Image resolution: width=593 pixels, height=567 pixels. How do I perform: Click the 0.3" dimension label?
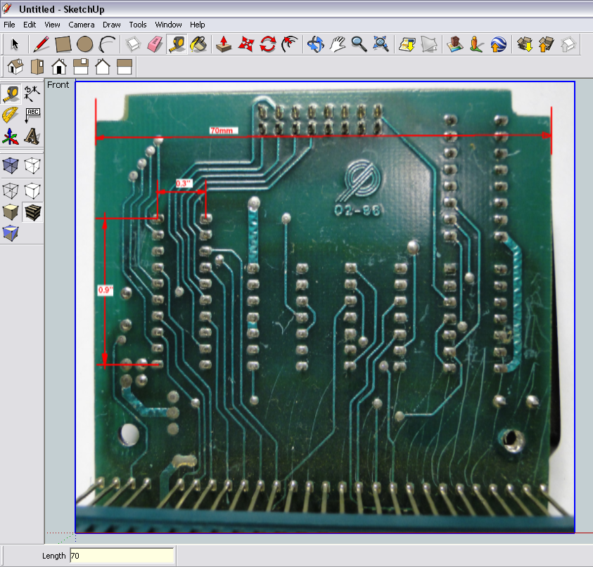click(x=184, y=183)
